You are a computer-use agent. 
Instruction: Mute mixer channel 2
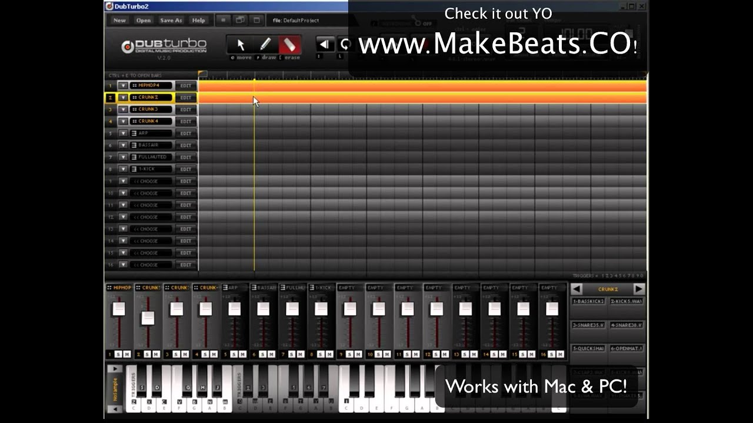(155, 354)
